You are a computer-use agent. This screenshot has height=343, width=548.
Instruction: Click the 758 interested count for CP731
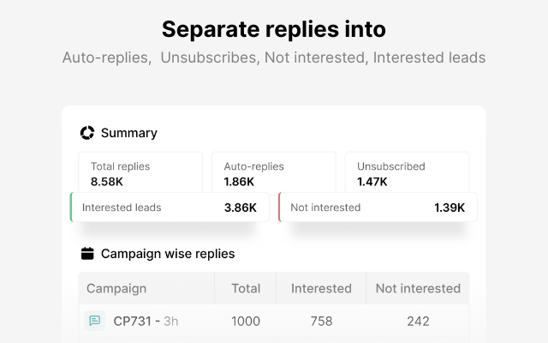coord(321,322)
